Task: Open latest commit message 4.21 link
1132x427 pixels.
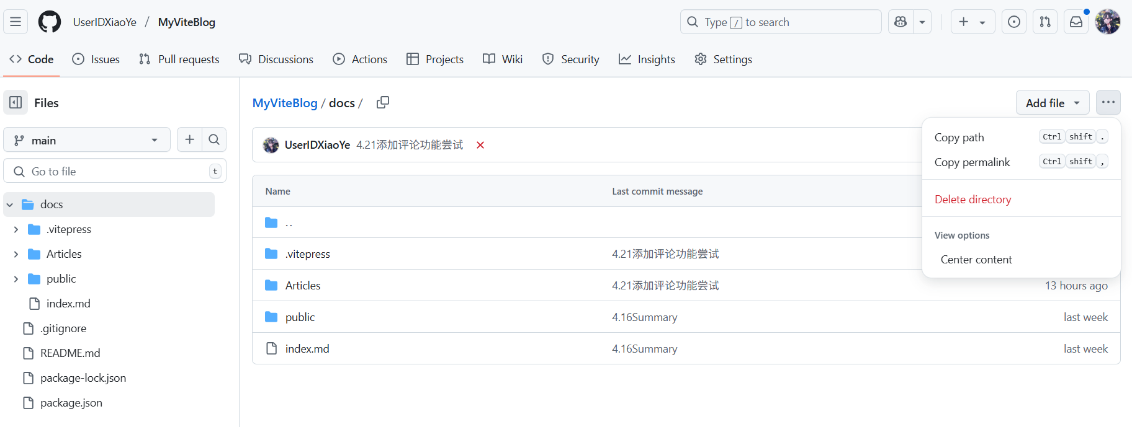Action: coord(410,144)
